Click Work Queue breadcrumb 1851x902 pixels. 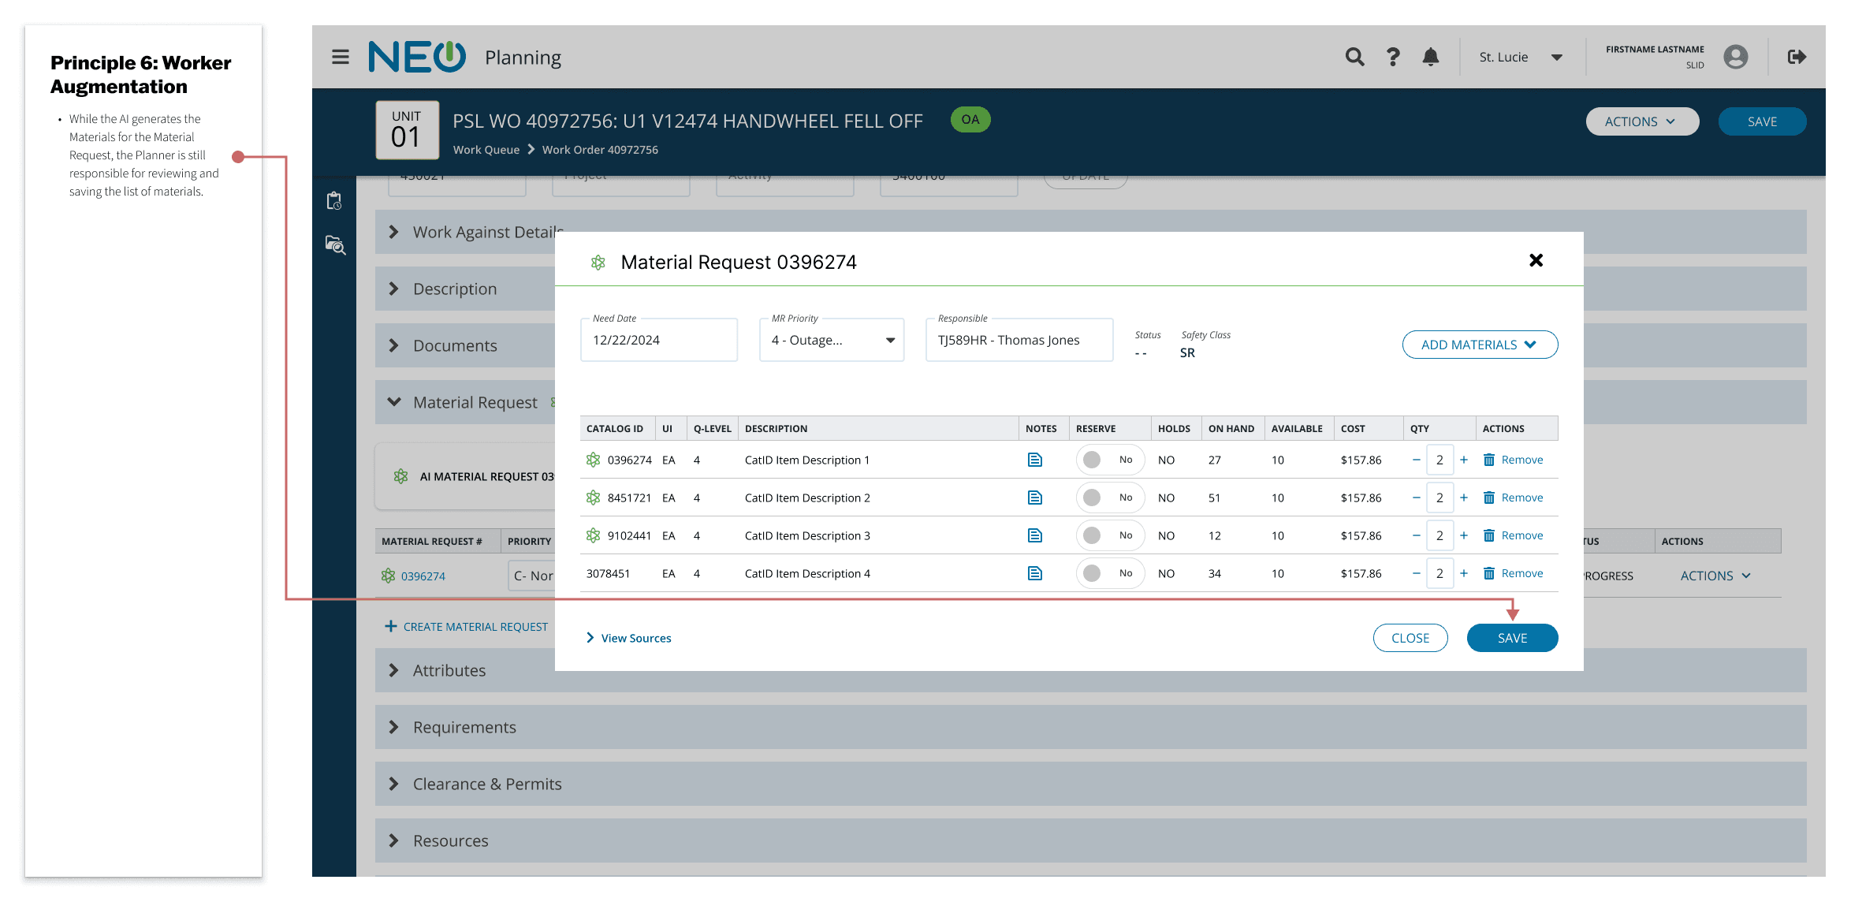click(x=486, y=150)
